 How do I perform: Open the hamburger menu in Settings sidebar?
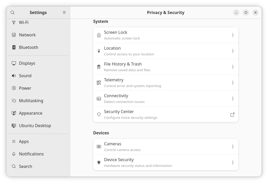click(64, 12)
